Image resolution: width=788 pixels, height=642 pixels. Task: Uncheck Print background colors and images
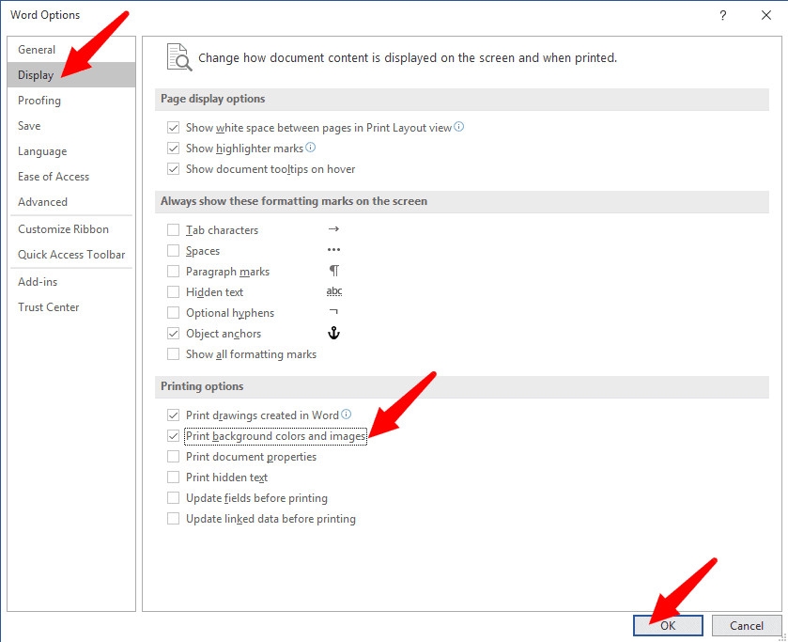pos(173,436)
